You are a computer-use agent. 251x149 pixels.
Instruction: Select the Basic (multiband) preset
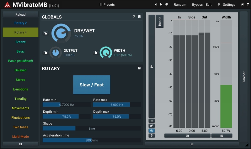point(20,61)
